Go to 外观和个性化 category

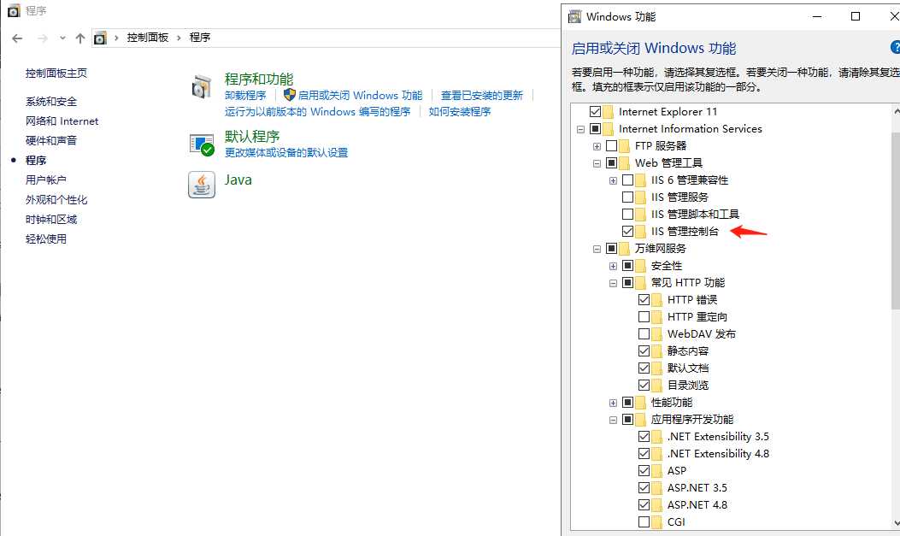[x=56, y=200]
